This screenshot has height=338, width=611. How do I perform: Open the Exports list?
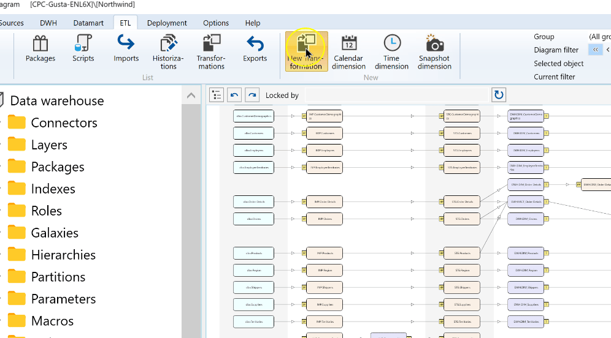coord(255,48)
